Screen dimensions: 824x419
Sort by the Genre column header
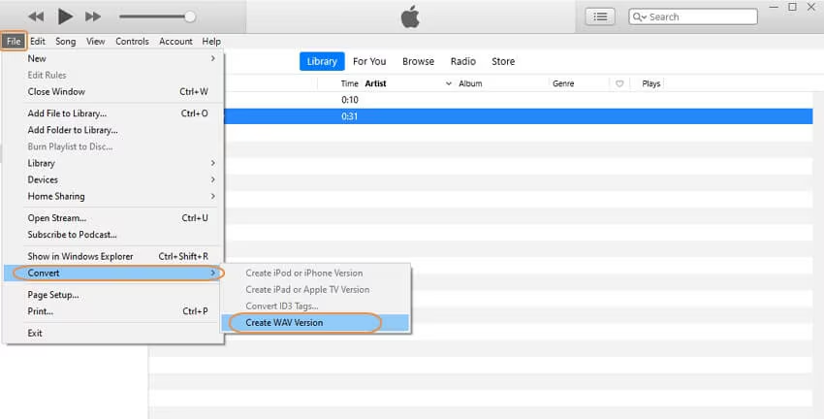(563, 83)
